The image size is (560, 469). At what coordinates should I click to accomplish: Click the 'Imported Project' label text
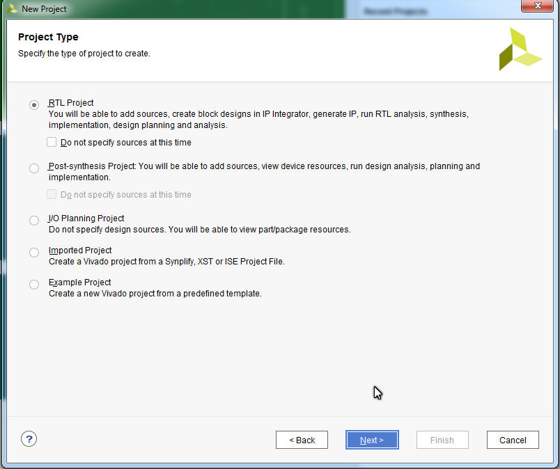point(80,251)
